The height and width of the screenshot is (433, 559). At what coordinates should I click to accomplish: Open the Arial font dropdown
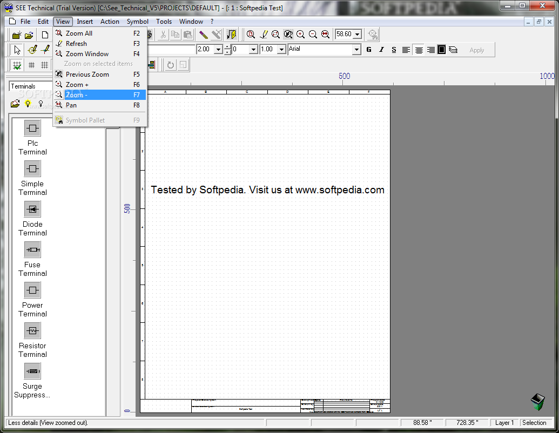click(x=356, y=50)
